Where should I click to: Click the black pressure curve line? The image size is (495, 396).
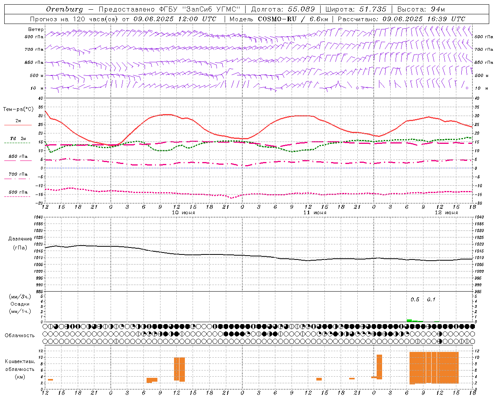(x=259, y=256)
